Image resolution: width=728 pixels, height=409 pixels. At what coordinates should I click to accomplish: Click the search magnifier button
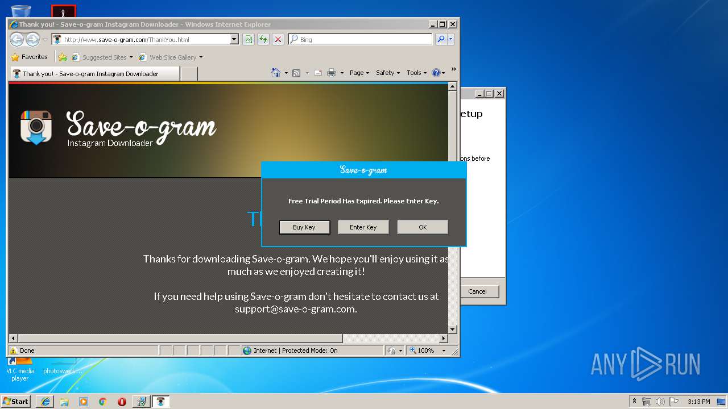[x=441, y=40]
